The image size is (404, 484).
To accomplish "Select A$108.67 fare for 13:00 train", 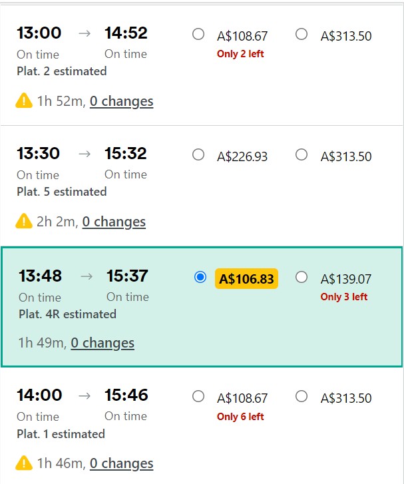I will click(198, 34).
